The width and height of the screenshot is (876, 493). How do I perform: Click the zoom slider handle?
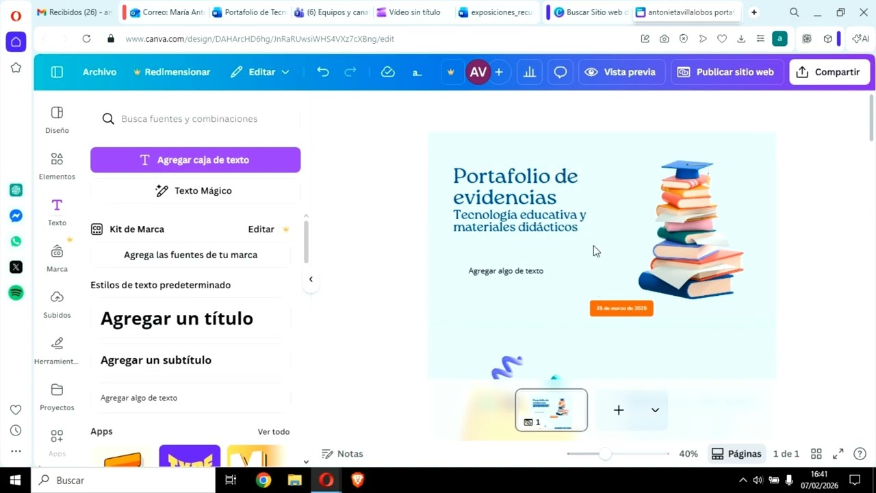(605, 454)
